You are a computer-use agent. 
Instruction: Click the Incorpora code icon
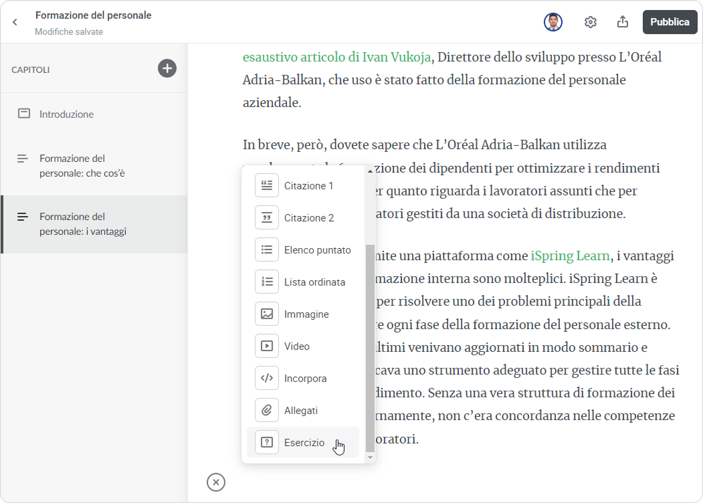(x=267, y=379)
